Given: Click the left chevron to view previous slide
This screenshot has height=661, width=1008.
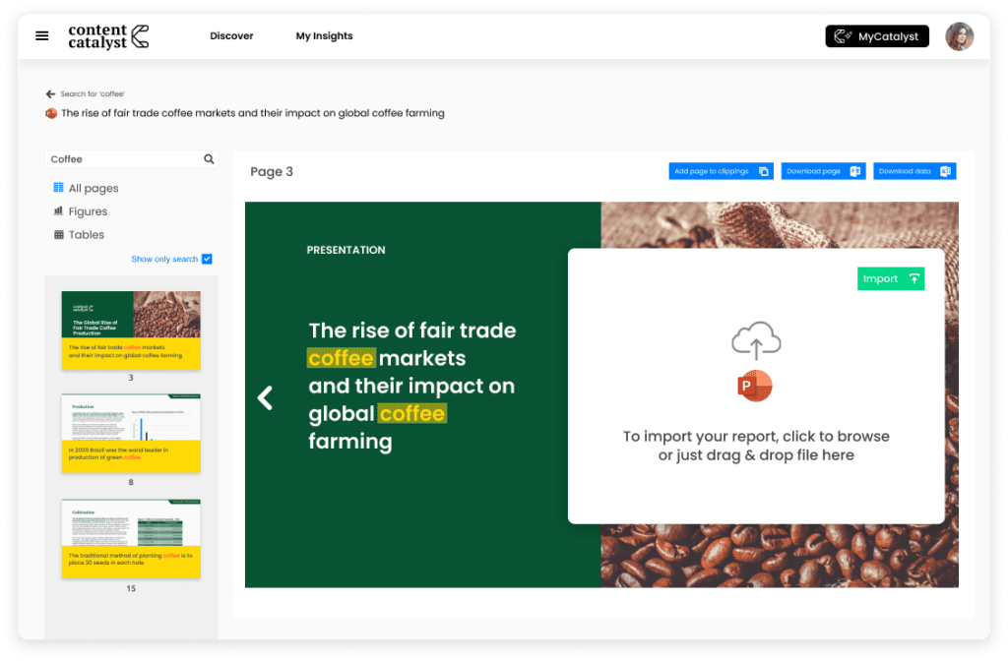Looking at the screenshot, I should 264,398.
